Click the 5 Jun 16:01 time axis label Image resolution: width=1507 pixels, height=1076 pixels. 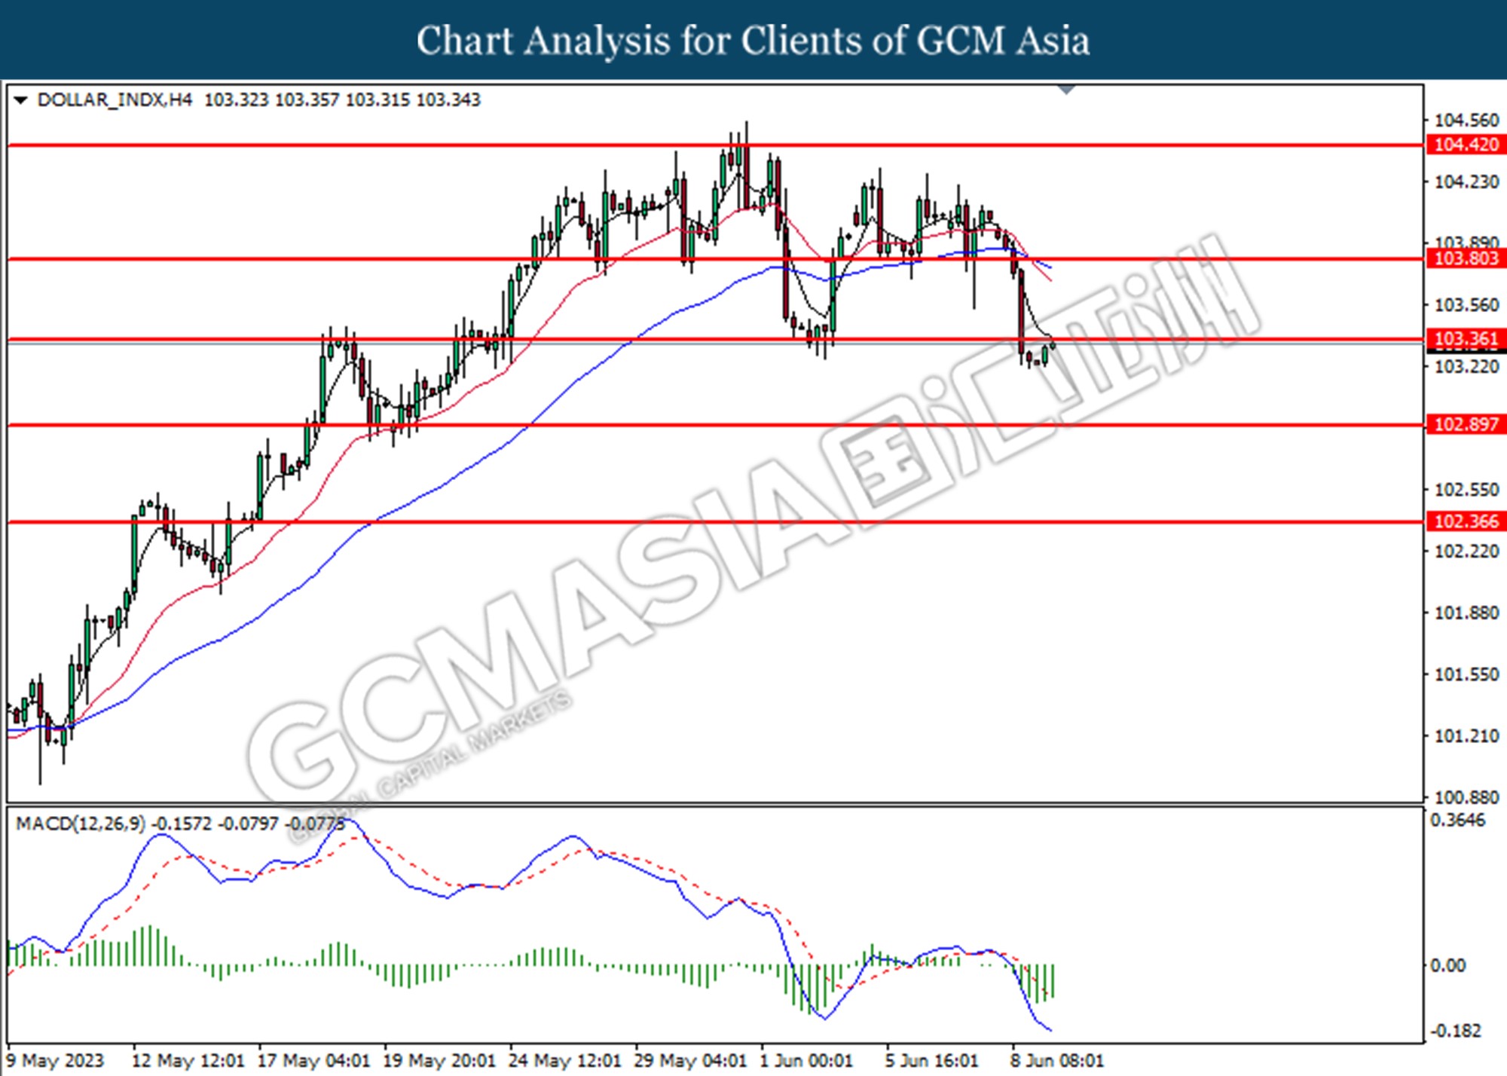click(x=931, y=1061)
